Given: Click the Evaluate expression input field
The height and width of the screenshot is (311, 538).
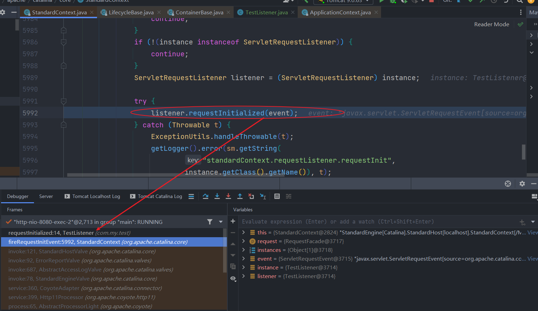Looking at the screenshot, I should click(x=378, y=222).
